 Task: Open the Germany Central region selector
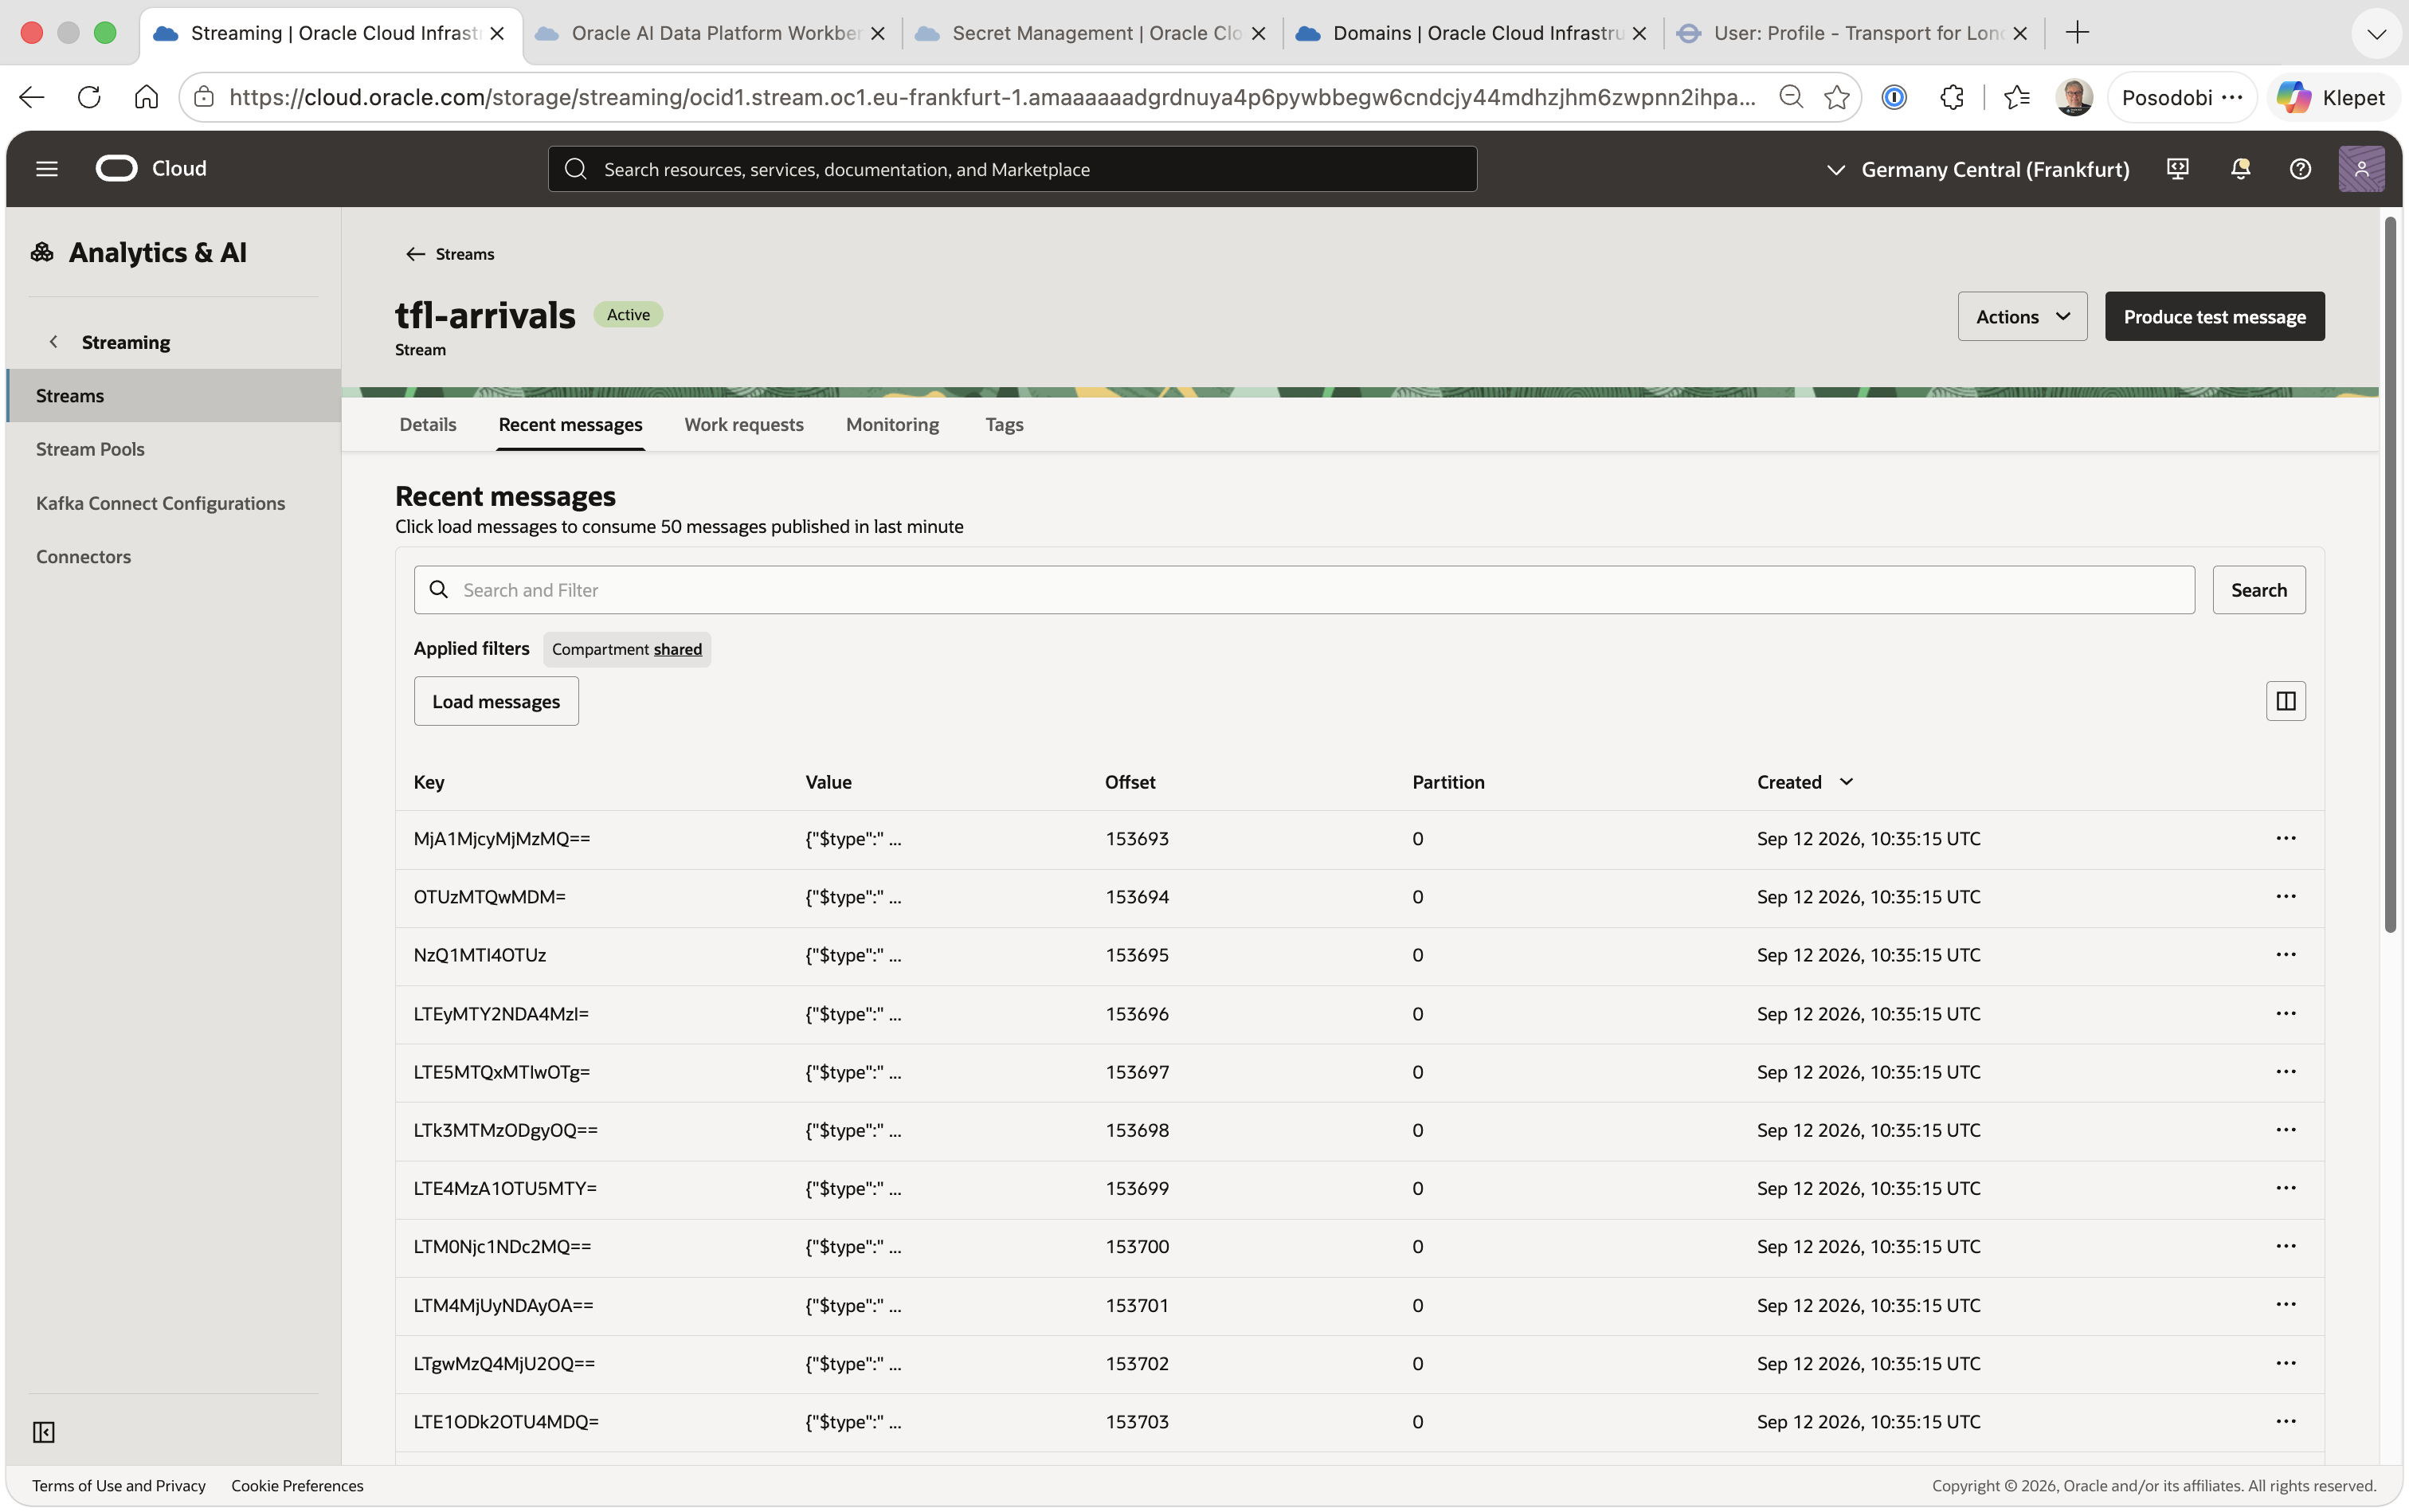[1977, 169]
